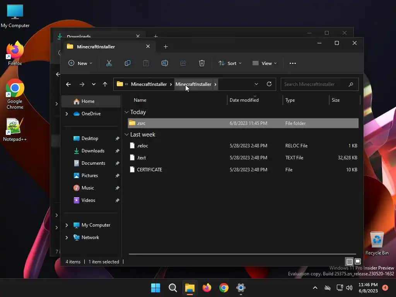This screenshot has width=396, height=297.
Task: Close the MinecraftInstaller tab
Action: tap(148, 46)
